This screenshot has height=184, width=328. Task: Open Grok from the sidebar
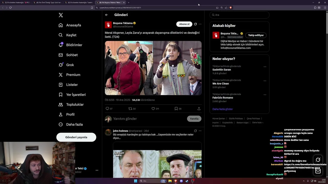pos(66,65)
